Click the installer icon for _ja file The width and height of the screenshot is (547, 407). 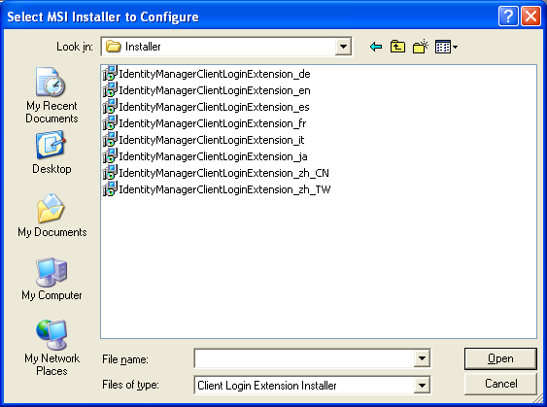pos(110,155)
